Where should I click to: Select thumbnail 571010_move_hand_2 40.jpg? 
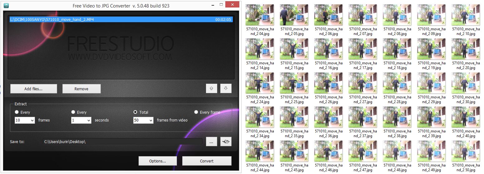[x=466, y=117]
